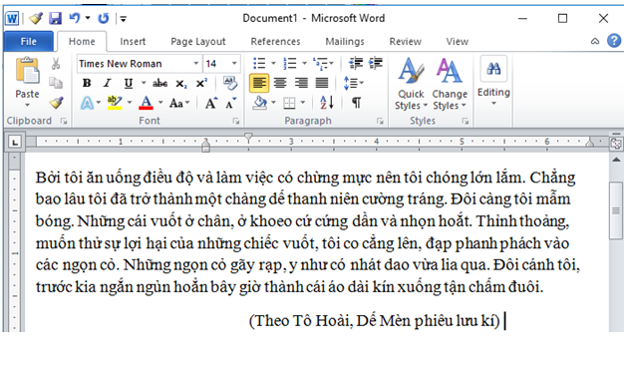Increase indent with the indent icon
Viewport: 626px width, 374px height.
pyautogui.click(x=376, y=63)
